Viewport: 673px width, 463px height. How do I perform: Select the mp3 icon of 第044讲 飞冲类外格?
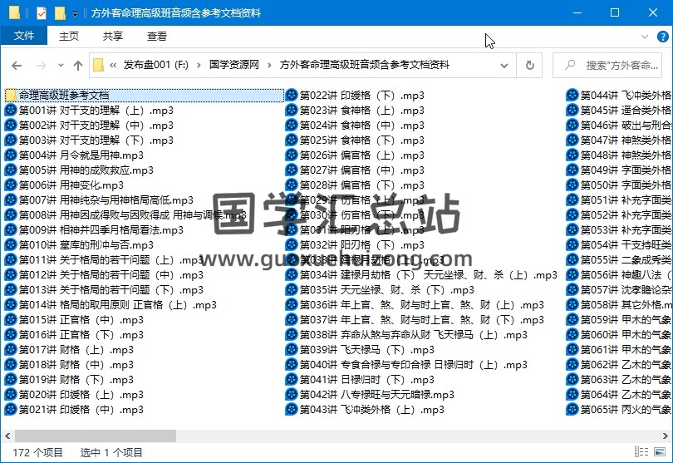pyautogui.click(x=572, y=96)
